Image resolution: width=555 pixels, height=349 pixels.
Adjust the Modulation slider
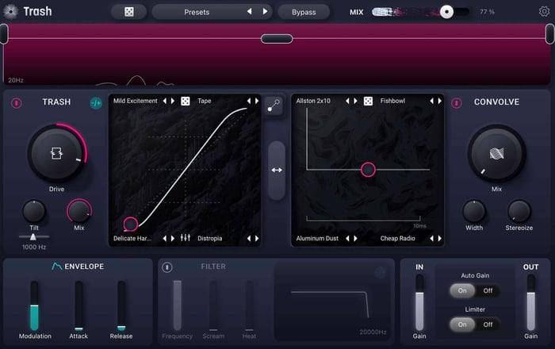[34, 306]
